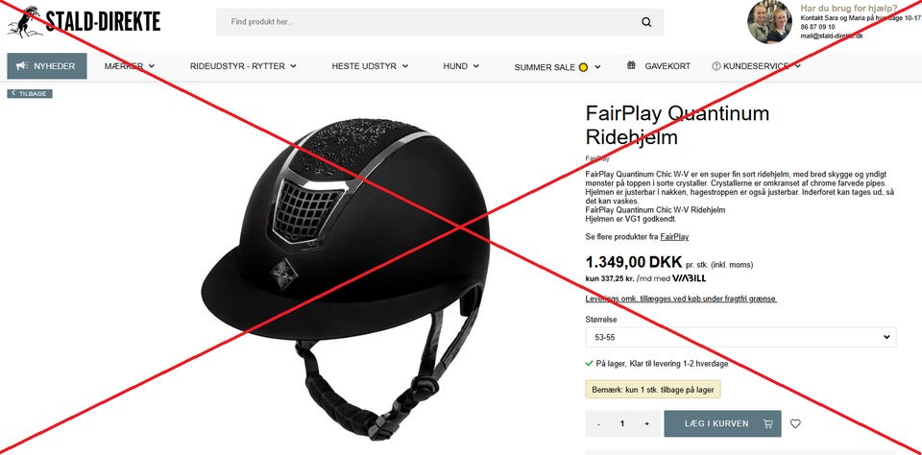Add helmet to wishlist via heart icon

[x=795, y=423]
